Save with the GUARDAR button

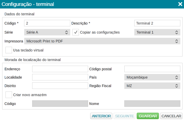(x=148, y=116)
